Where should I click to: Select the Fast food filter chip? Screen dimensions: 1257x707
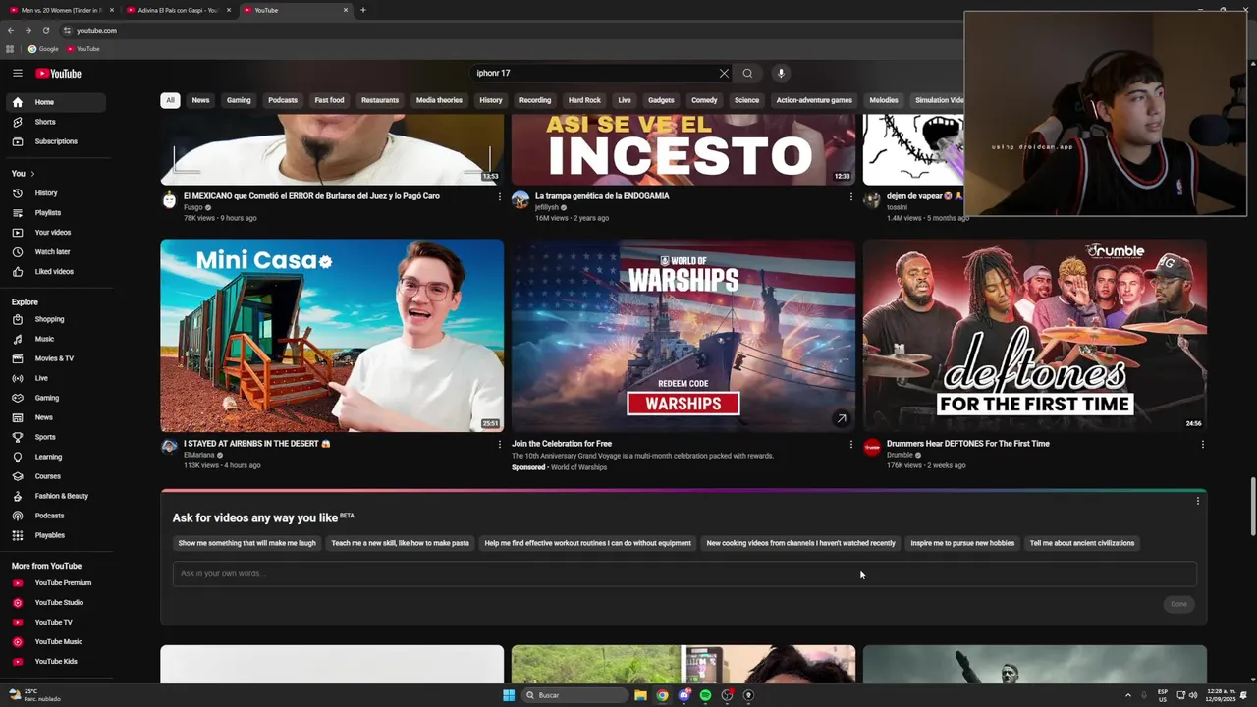(329, 100)
